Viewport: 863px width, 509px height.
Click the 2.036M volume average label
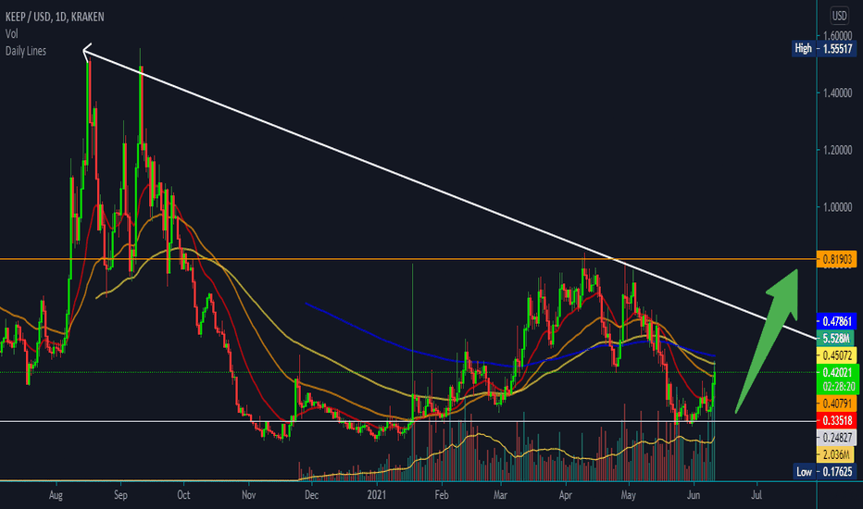click(x=836, y=454)
